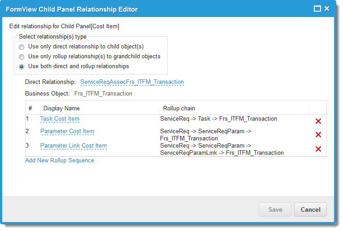
Task: Delete the Task Cost Item rollup row
Action: tap(318, 121)
